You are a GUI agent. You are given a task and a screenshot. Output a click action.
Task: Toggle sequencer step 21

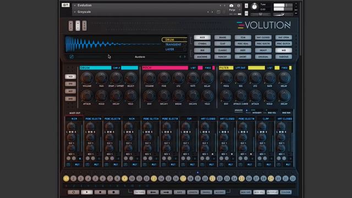point(212,178)
